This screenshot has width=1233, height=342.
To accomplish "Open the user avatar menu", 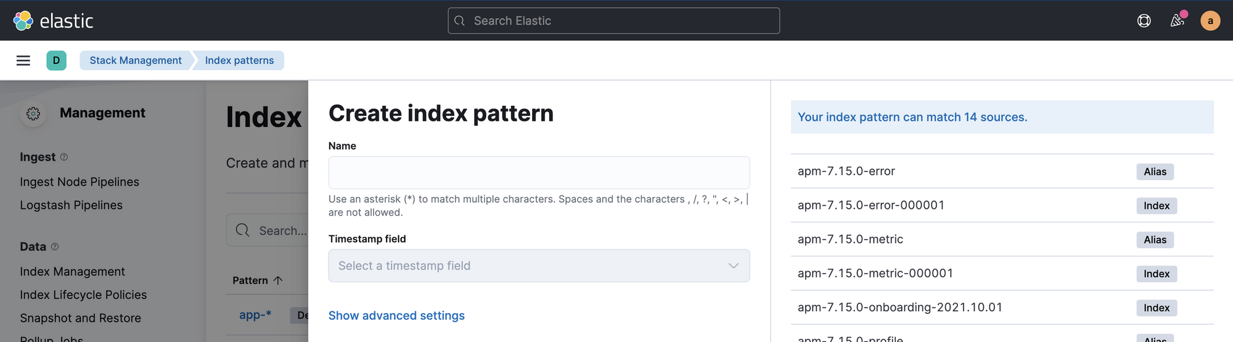I will point(1210,21).
